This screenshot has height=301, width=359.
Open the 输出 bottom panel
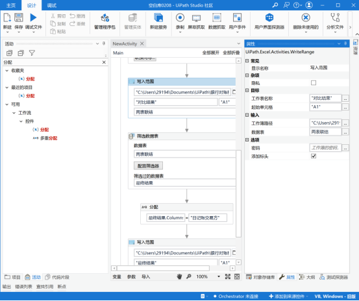(x=6, y=287)
